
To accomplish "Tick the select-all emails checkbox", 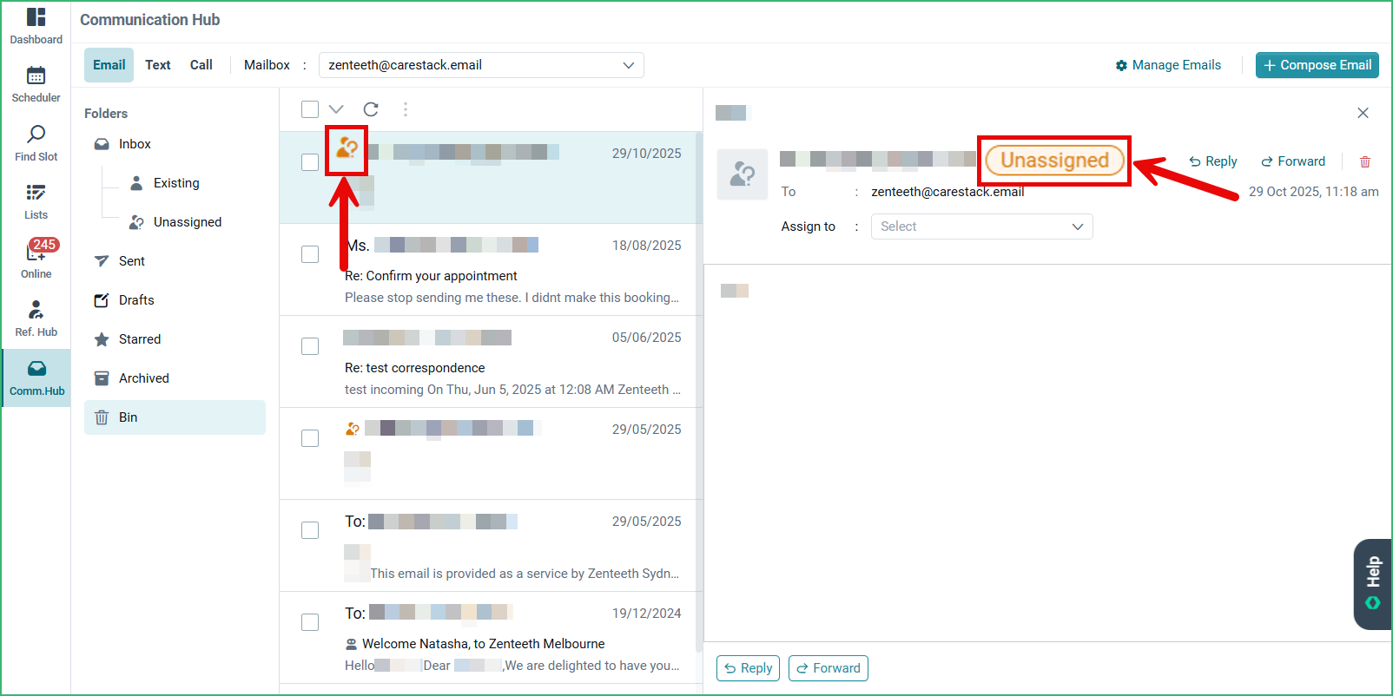I will click(x=310, y=109).
